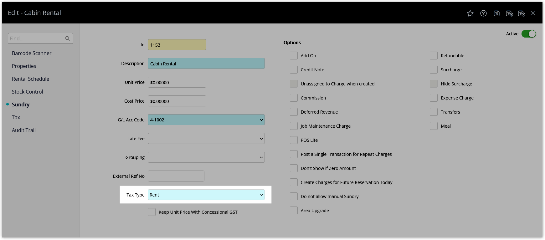Enable Post a Single Transaction for Repeat Charges

coord(294,154)
